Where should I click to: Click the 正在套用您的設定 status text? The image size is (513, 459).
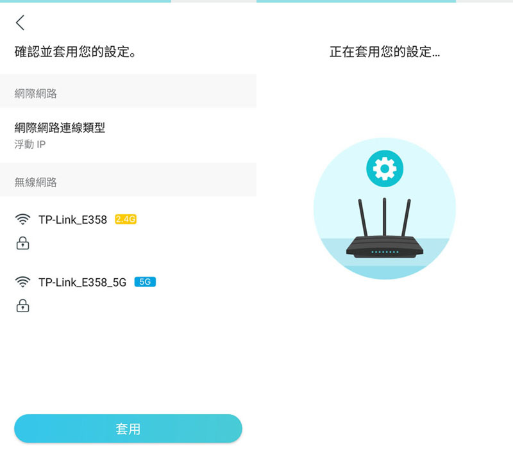tap(385, 52)
